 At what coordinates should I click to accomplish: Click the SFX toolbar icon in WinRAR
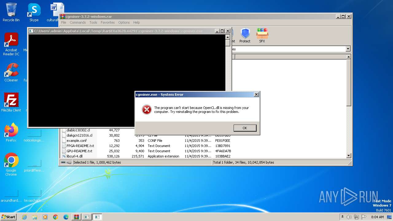(262, 36)
